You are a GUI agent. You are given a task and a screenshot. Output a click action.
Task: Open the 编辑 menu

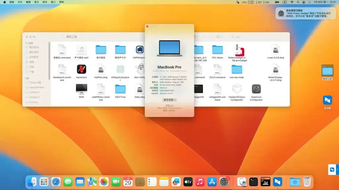[28, 2]
